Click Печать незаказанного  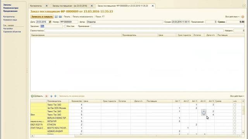pyautogui.click(x=83, y=17)
